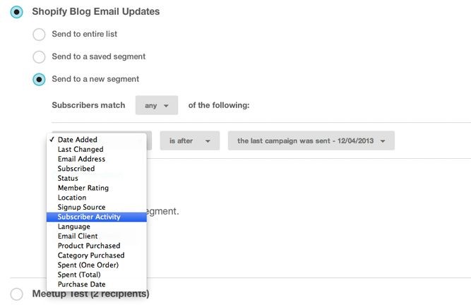Screen dimensions: 471x305
Task: Select the Shopify Blog Email Updates list radio
Action: pyautogui.click(x=16, y=12)
